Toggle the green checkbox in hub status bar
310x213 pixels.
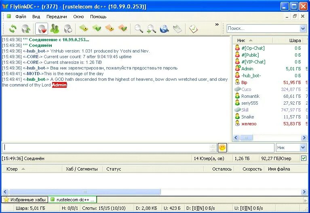(304, 158)
